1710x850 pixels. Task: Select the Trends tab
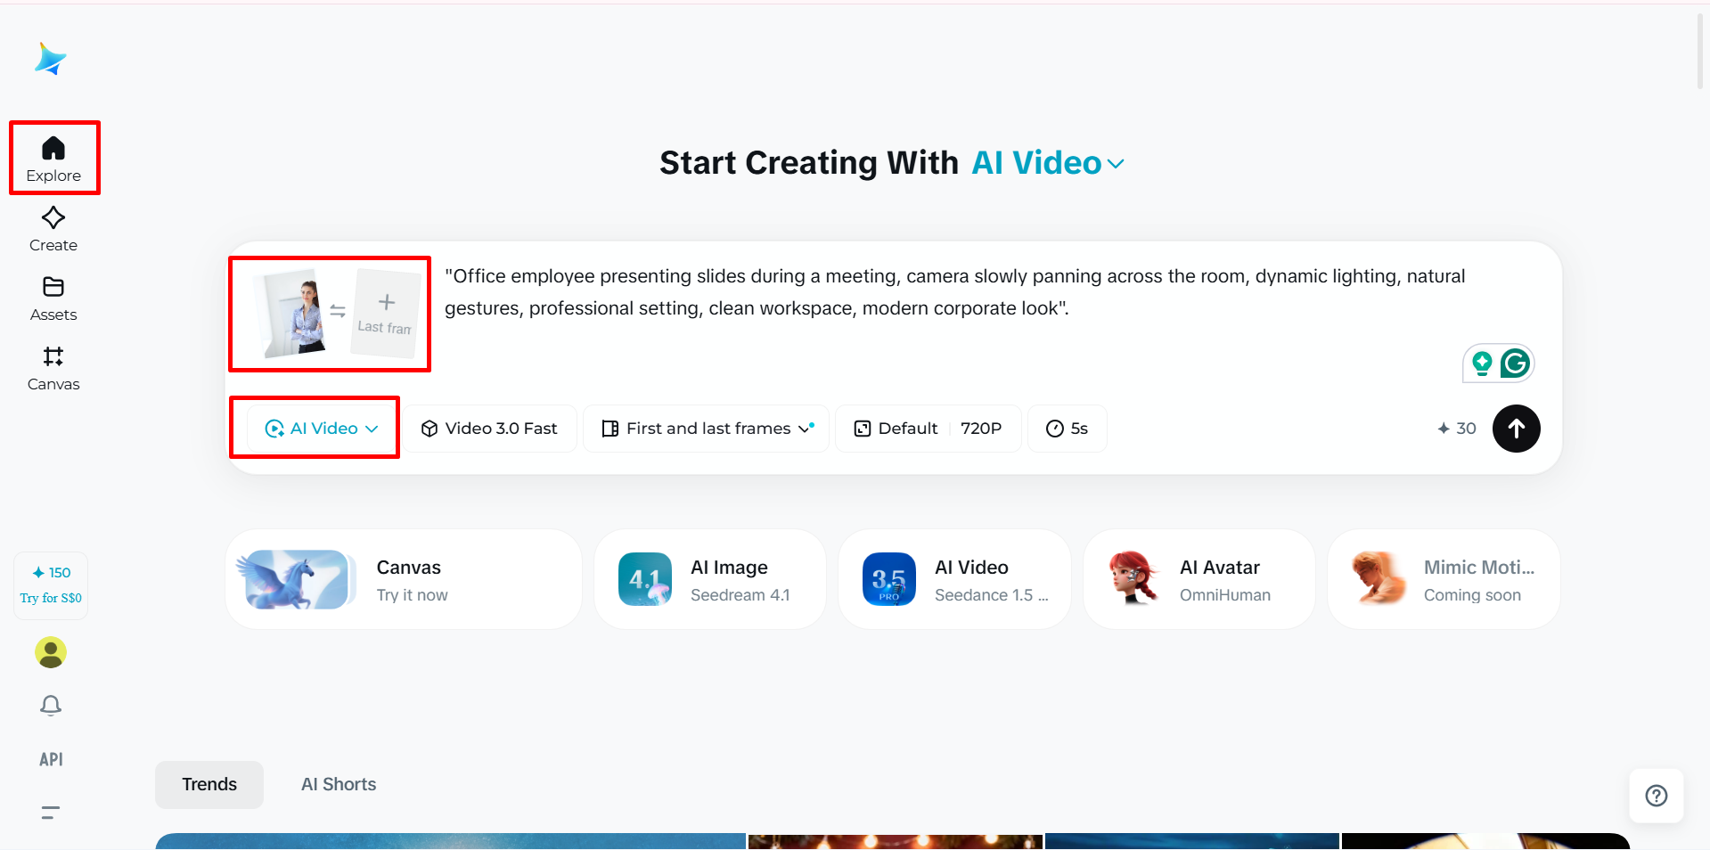point(209,784)
